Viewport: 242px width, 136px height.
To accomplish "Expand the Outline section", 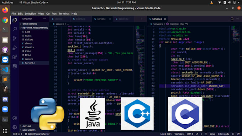I will click(34, 126).
